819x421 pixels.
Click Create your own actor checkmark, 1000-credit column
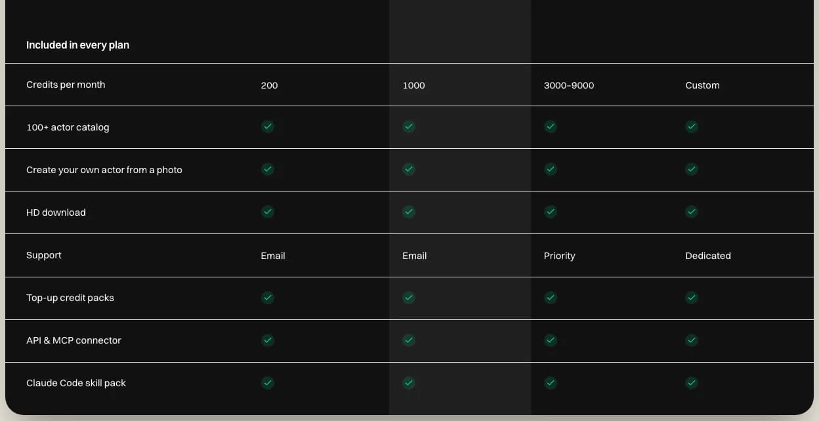coord(409,169)
